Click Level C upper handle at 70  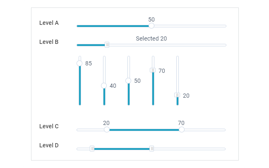182,130
